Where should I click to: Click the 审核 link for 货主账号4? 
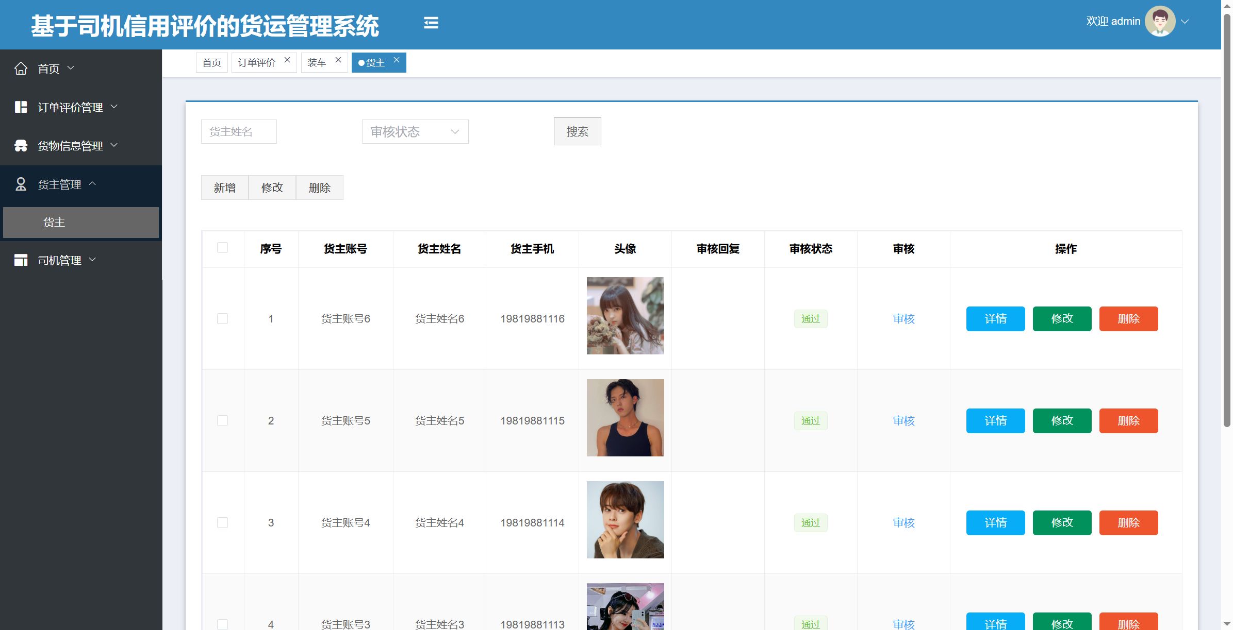tap(903, 523)
